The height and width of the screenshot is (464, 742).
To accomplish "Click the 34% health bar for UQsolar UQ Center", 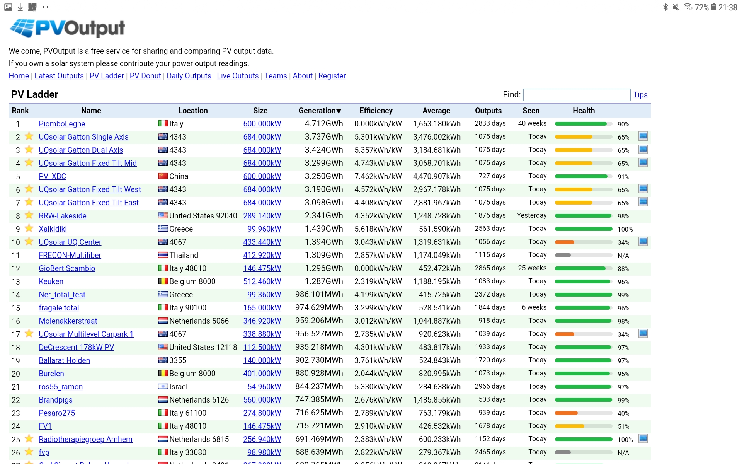I will [x=583, y=242].
